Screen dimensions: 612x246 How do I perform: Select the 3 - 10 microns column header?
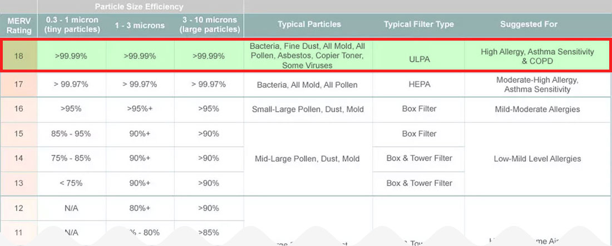pos(209,25)
